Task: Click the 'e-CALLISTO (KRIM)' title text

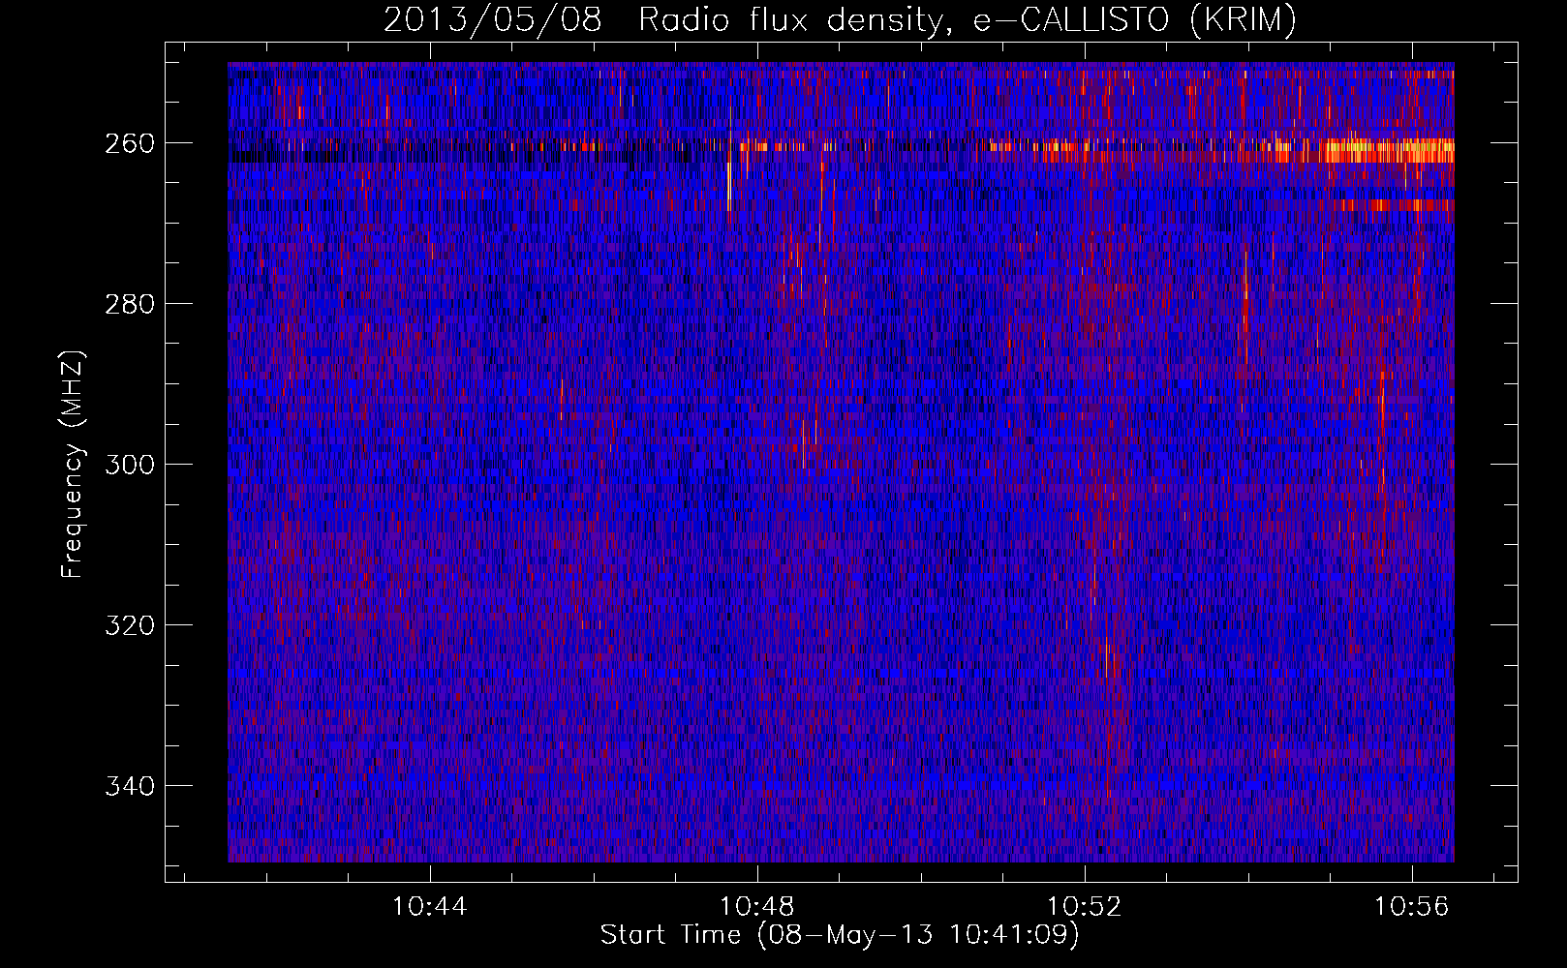Action: coord(1134,20)
